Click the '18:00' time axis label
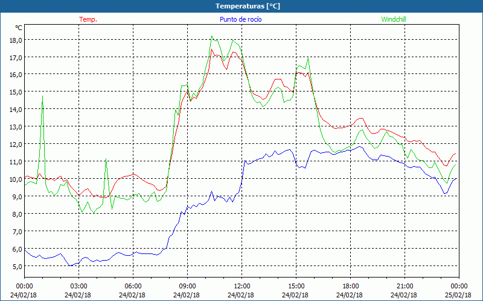 coord(350,286)
